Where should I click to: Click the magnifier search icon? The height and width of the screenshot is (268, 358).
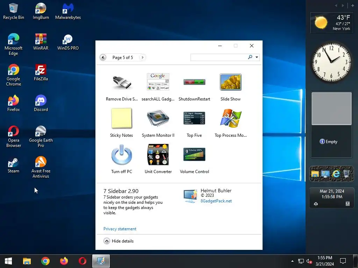coord(250,57)
